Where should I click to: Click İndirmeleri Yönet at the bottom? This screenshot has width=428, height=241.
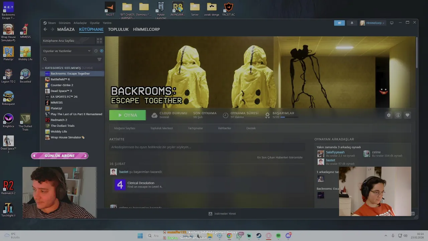pos(222,214)
